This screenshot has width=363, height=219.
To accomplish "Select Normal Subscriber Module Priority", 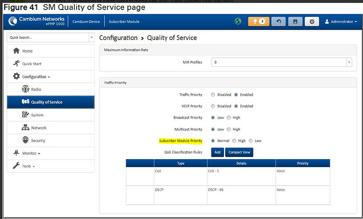I will coord(213,141).
